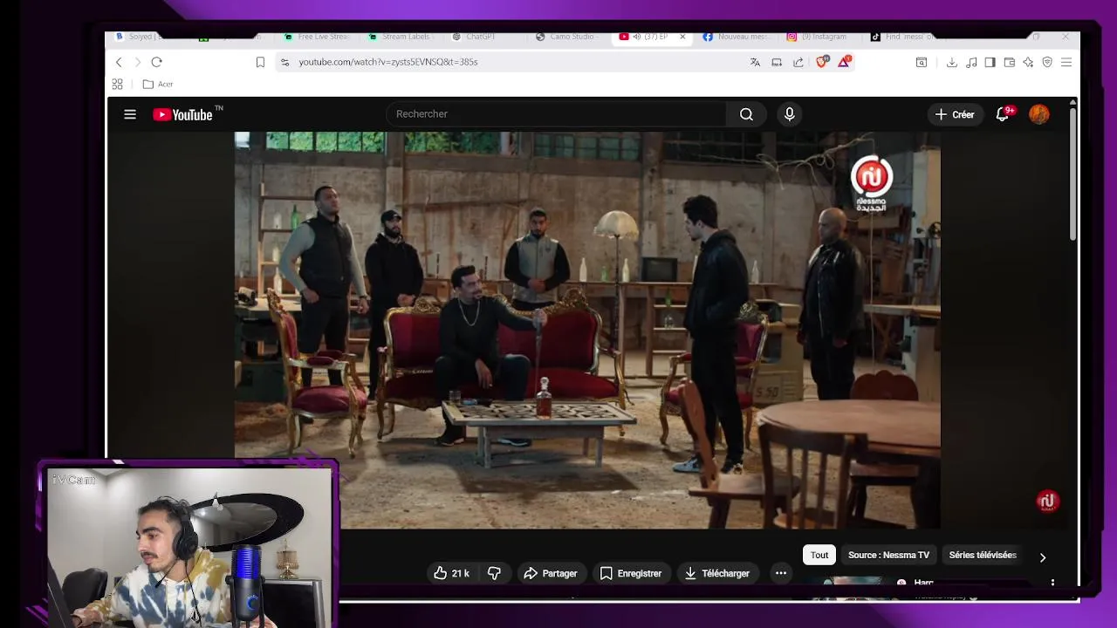
Task: Bookmark this page with bookmark icon
Action: coord(260,62)
